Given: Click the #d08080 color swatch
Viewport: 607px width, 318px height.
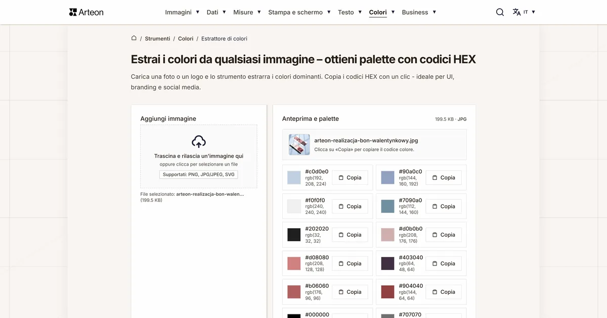Looking at the screenshot, I should [294, 263].
